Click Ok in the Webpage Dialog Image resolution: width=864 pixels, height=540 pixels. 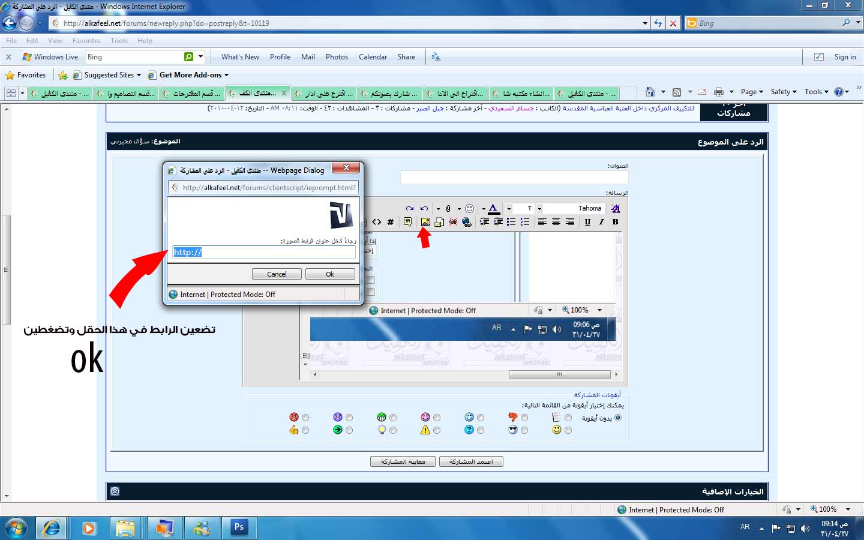330,274
